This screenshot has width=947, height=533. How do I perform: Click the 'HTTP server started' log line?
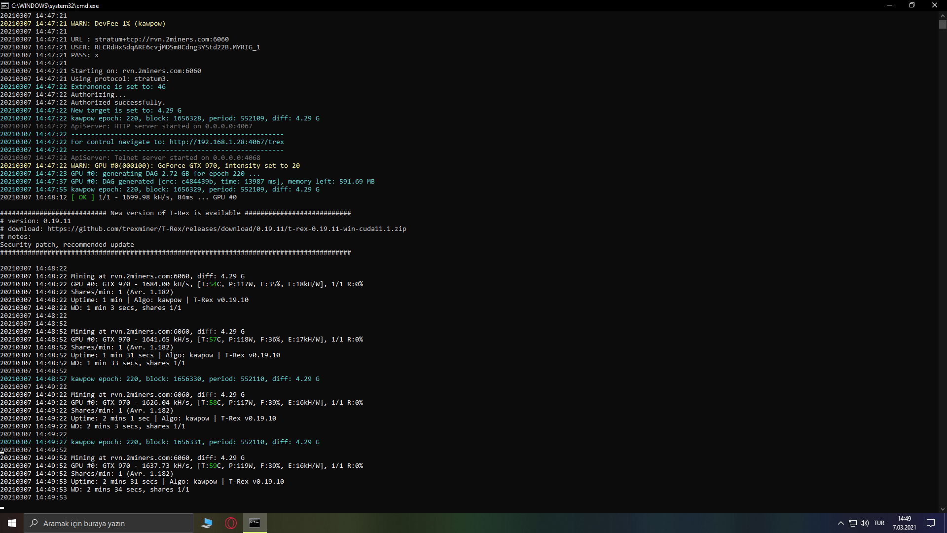click(126, 126)
